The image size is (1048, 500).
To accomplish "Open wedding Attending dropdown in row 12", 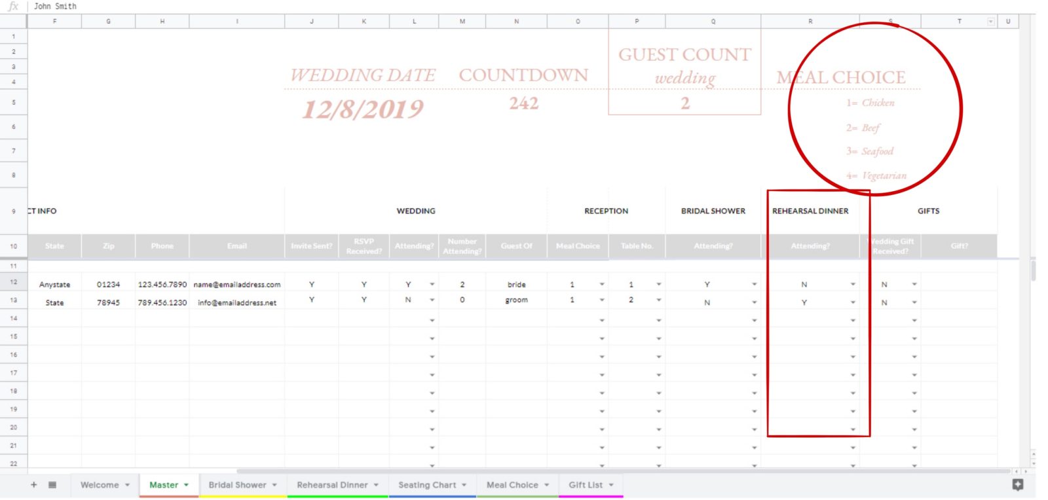I will point(432,284).
